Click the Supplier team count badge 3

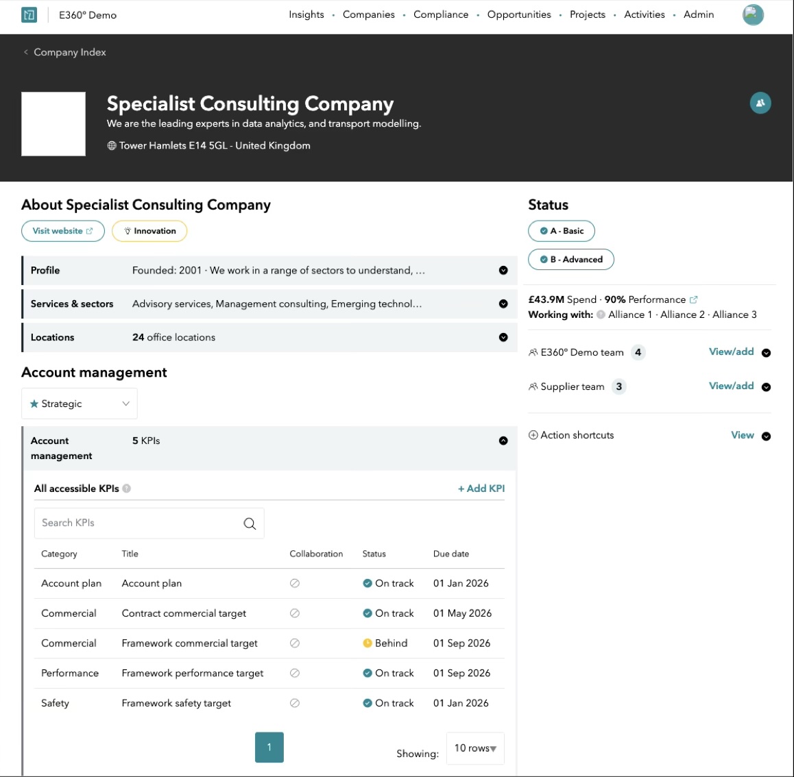click(618, 387)
